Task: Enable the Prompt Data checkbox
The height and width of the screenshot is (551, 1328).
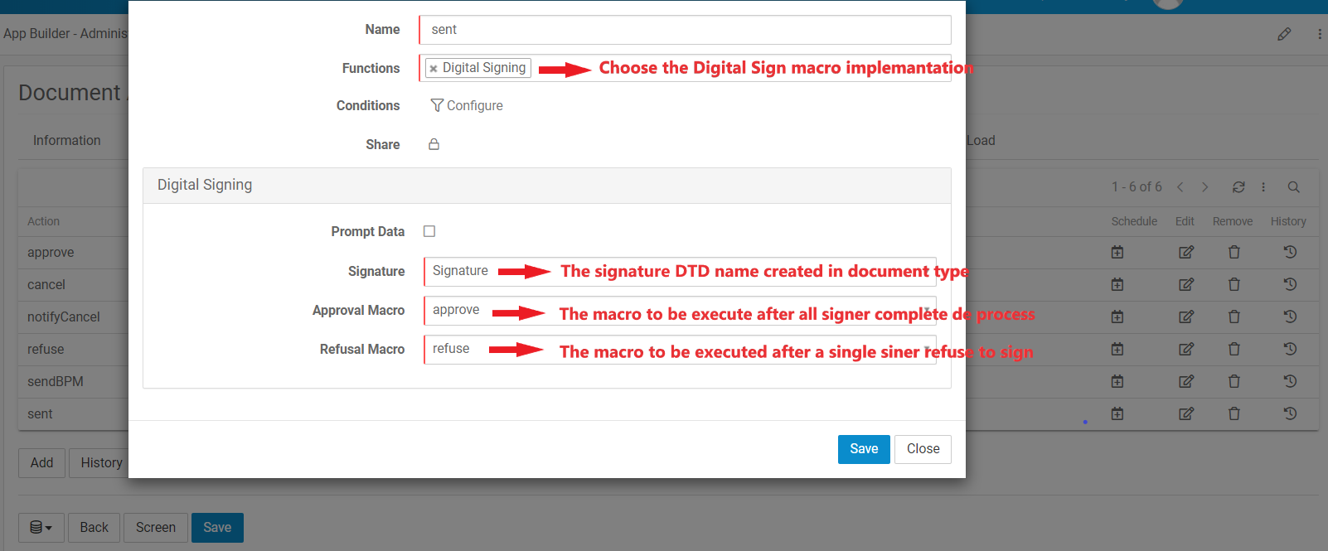Action: (x=429, y=231)
